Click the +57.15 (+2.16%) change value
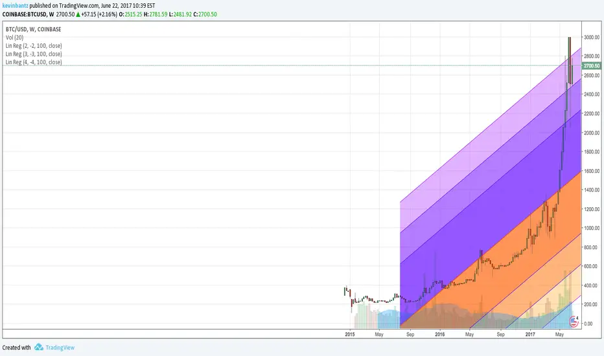This screenshot has height=356, width=604. tap(99, 14)
